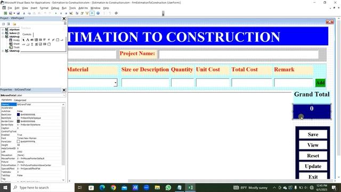Screen dimensions: 341x192
Task: Click the Exit button on the userform
Action: 313,176
